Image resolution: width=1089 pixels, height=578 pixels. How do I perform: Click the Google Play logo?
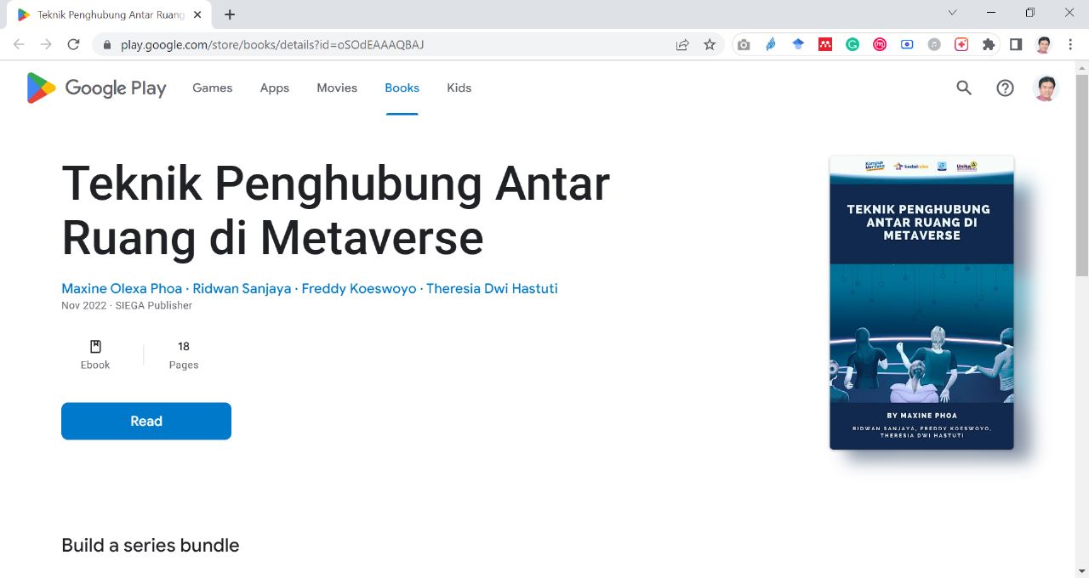pyautogui.click(x=96, y=88)
